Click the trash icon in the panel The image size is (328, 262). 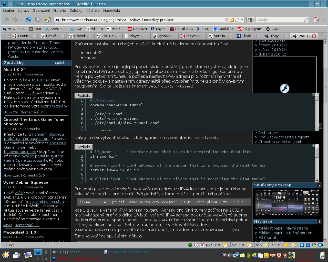[x=322, y=255]
